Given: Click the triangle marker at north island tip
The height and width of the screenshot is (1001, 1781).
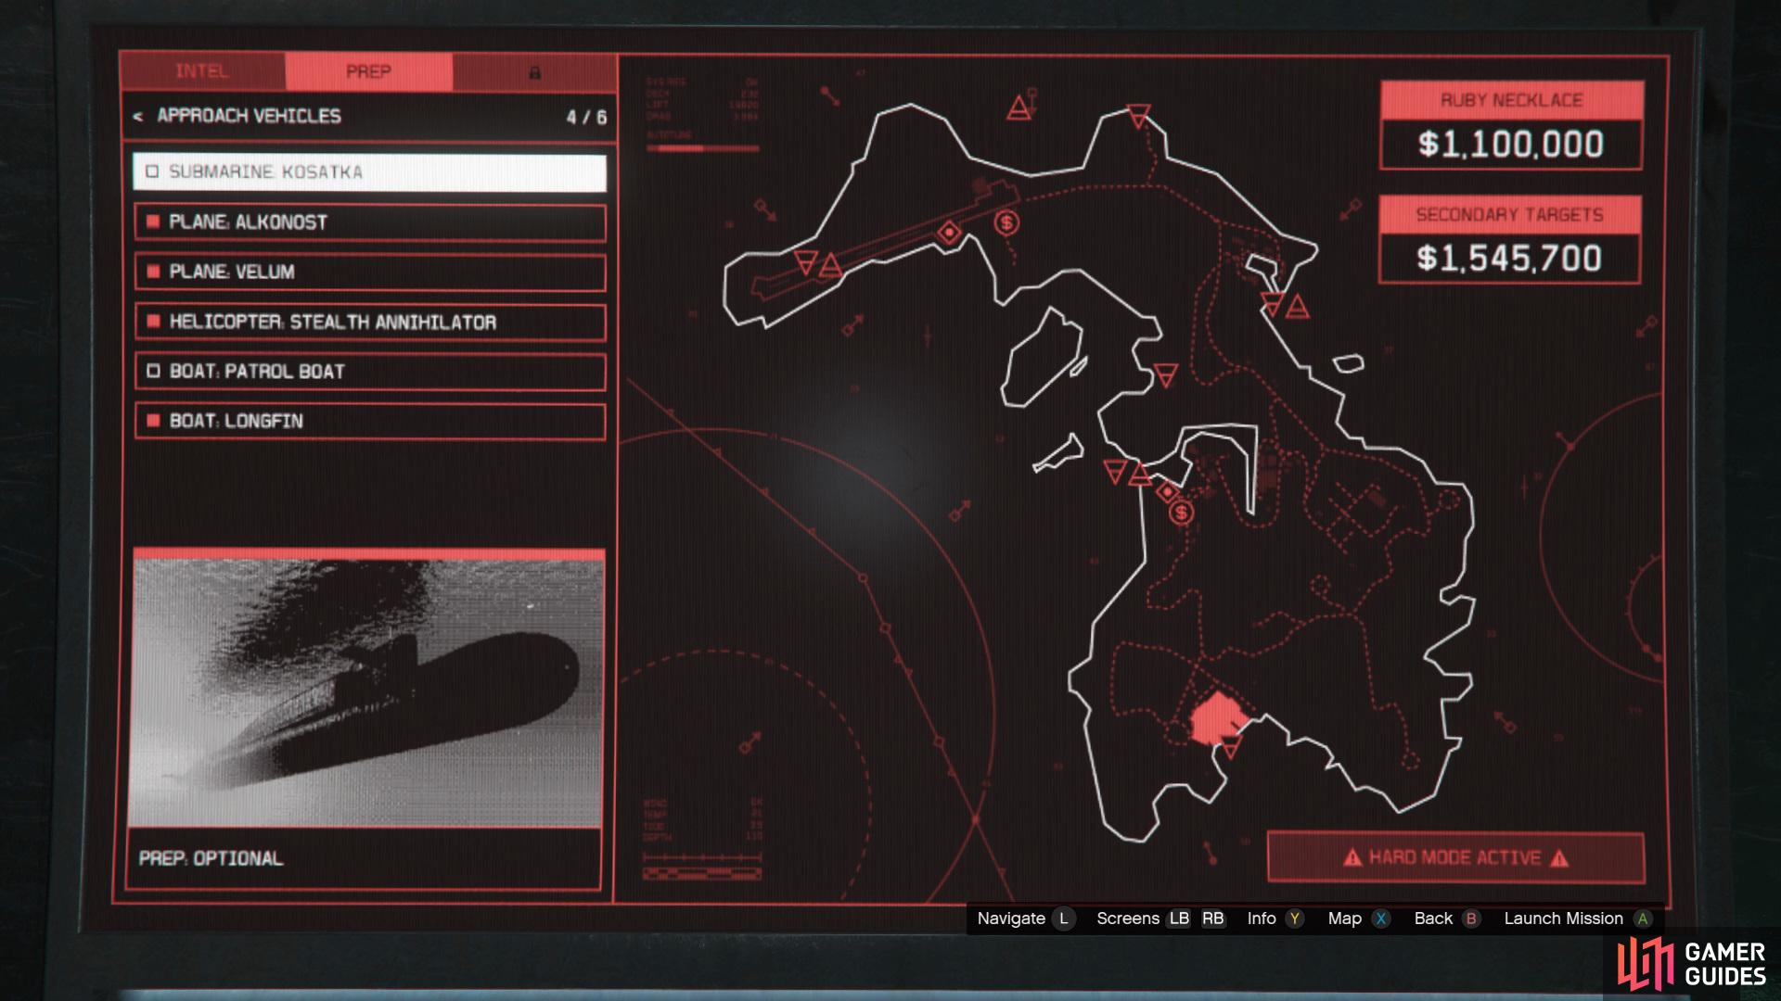Looking at the screenshot, I should [x=1139, y=115].
